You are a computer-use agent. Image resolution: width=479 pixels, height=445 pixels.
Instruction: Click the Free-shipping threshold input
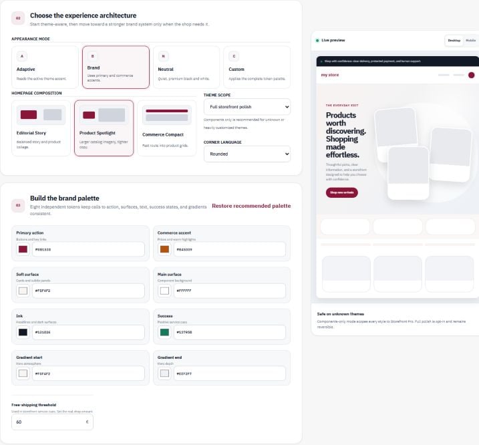click(52, 422)
